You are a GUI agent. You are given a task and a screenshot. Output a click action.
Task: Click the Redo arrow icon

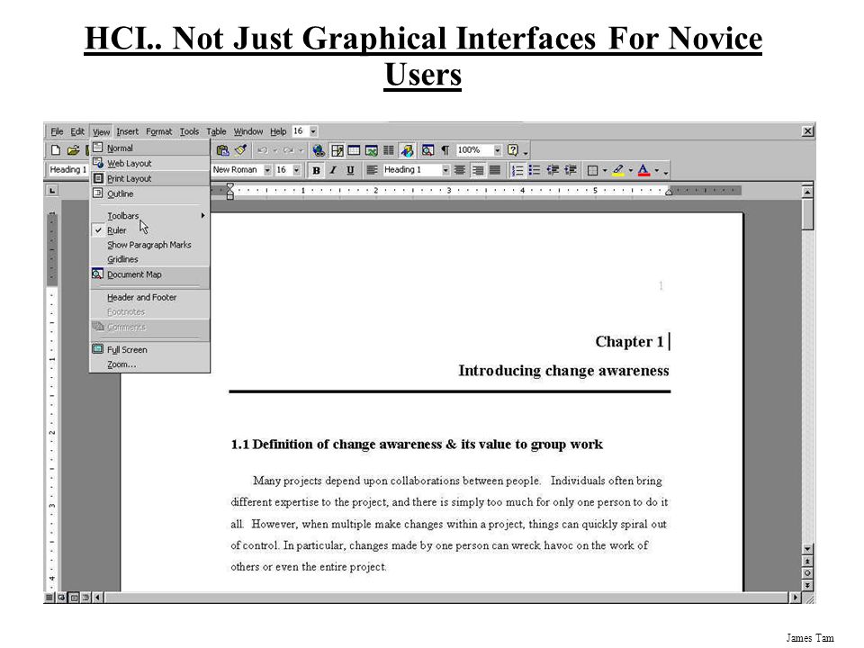coord(288,150)
